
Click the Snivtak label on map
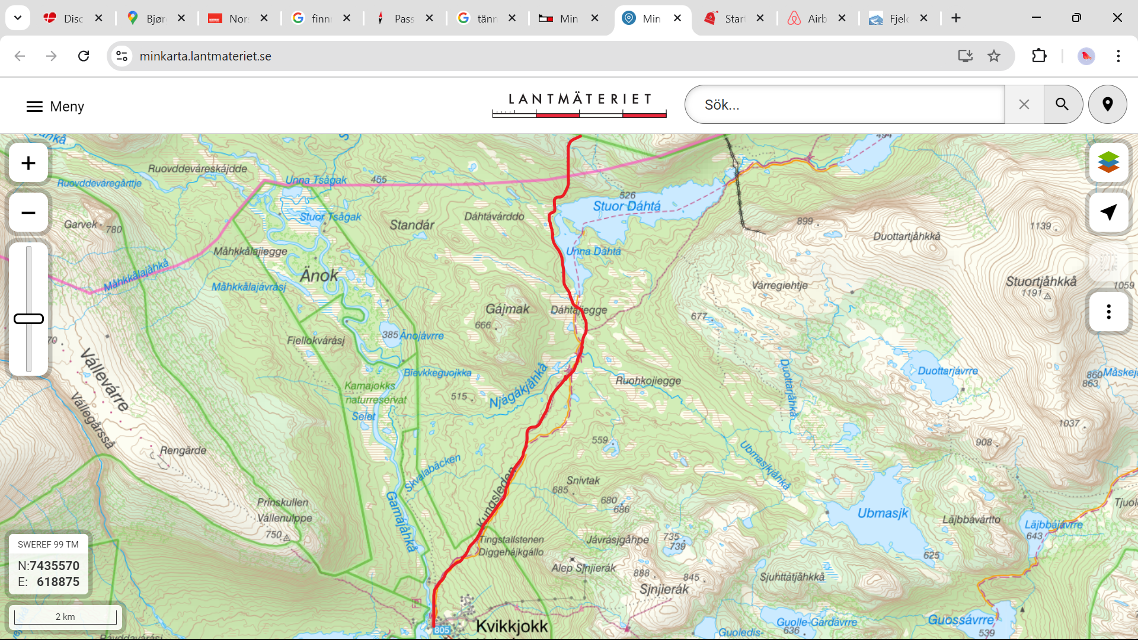(583, 481)
